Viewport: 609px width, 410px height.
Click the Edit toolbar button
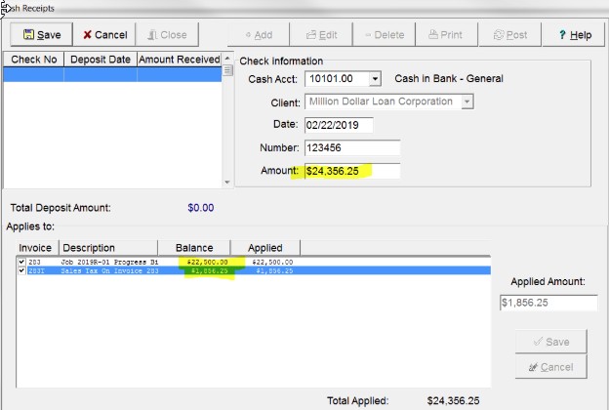tap(321, 34)
